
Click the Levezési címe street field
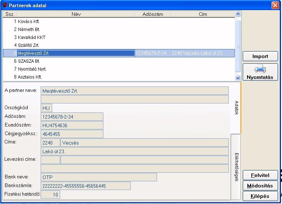[135, 169]
